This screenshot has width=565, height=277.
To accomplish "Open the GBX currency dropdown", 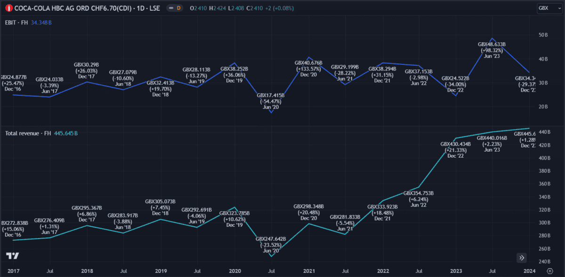I will (x=549, y=8).
